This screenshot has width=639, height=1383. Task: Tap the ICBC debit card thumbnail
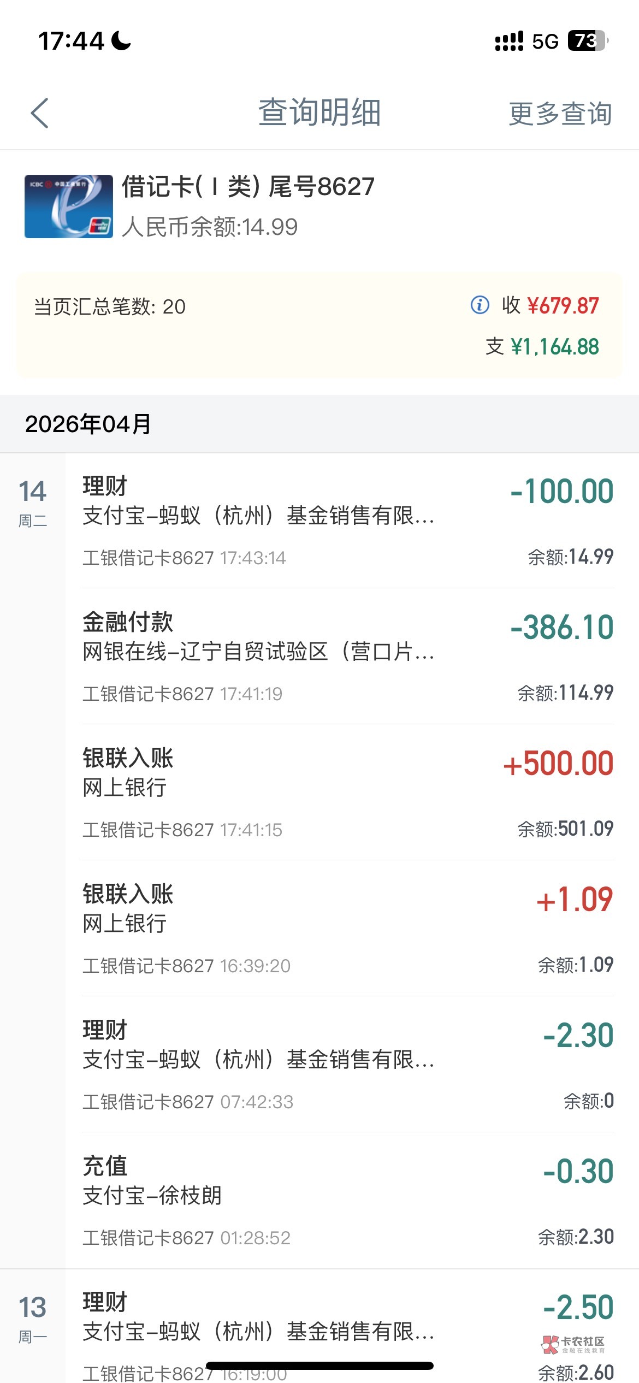(69, 206)
